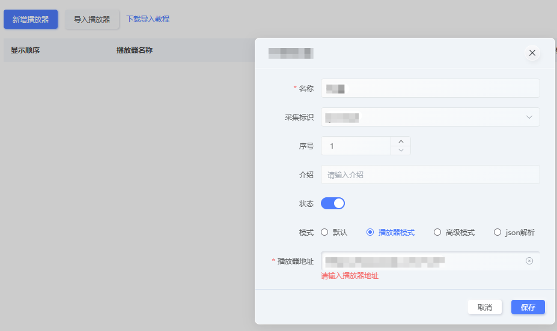Click the 序号 number field
Viewport: 557px width, 331px height.
(x=356, y=146)
